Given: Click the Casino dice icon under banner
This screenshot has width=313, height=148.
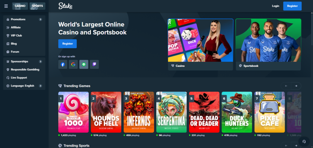Looking at the screenshot, I should point(173,66).
